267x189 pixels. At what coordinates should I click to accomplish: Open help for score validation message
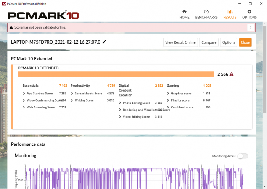pyautogui.click(x=251, y=27)
